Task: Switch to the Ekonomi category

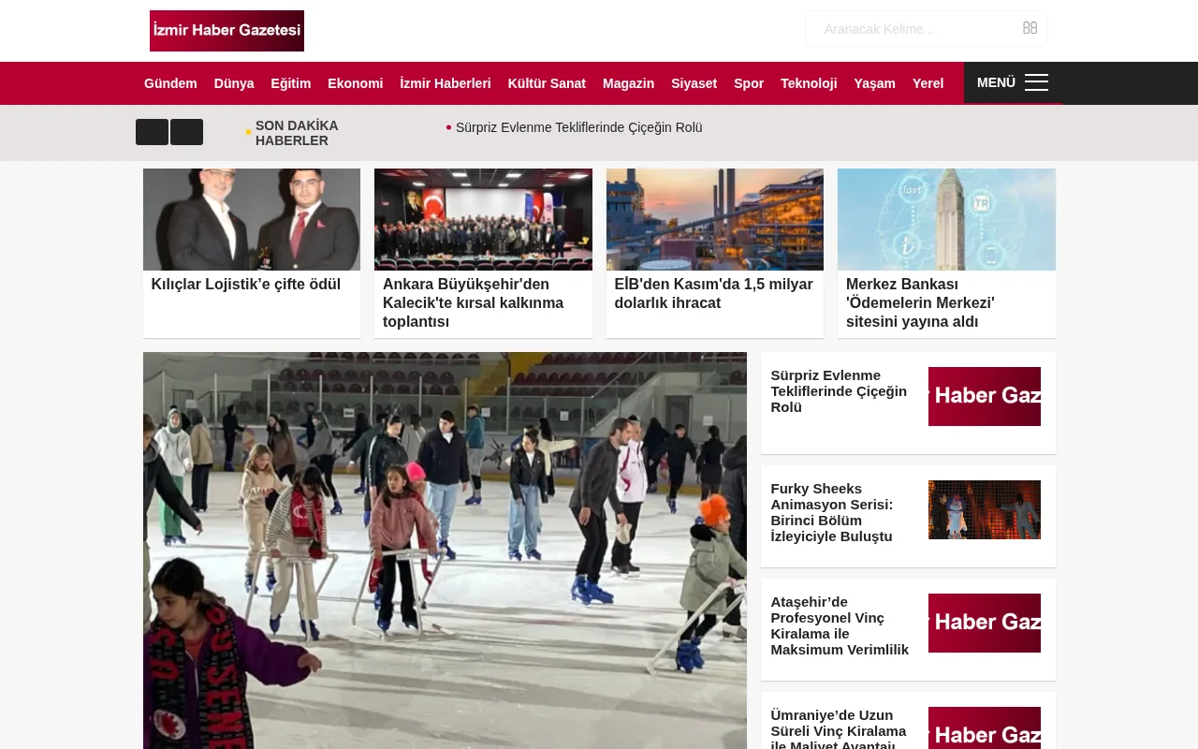Action: (x=355, y=83)
